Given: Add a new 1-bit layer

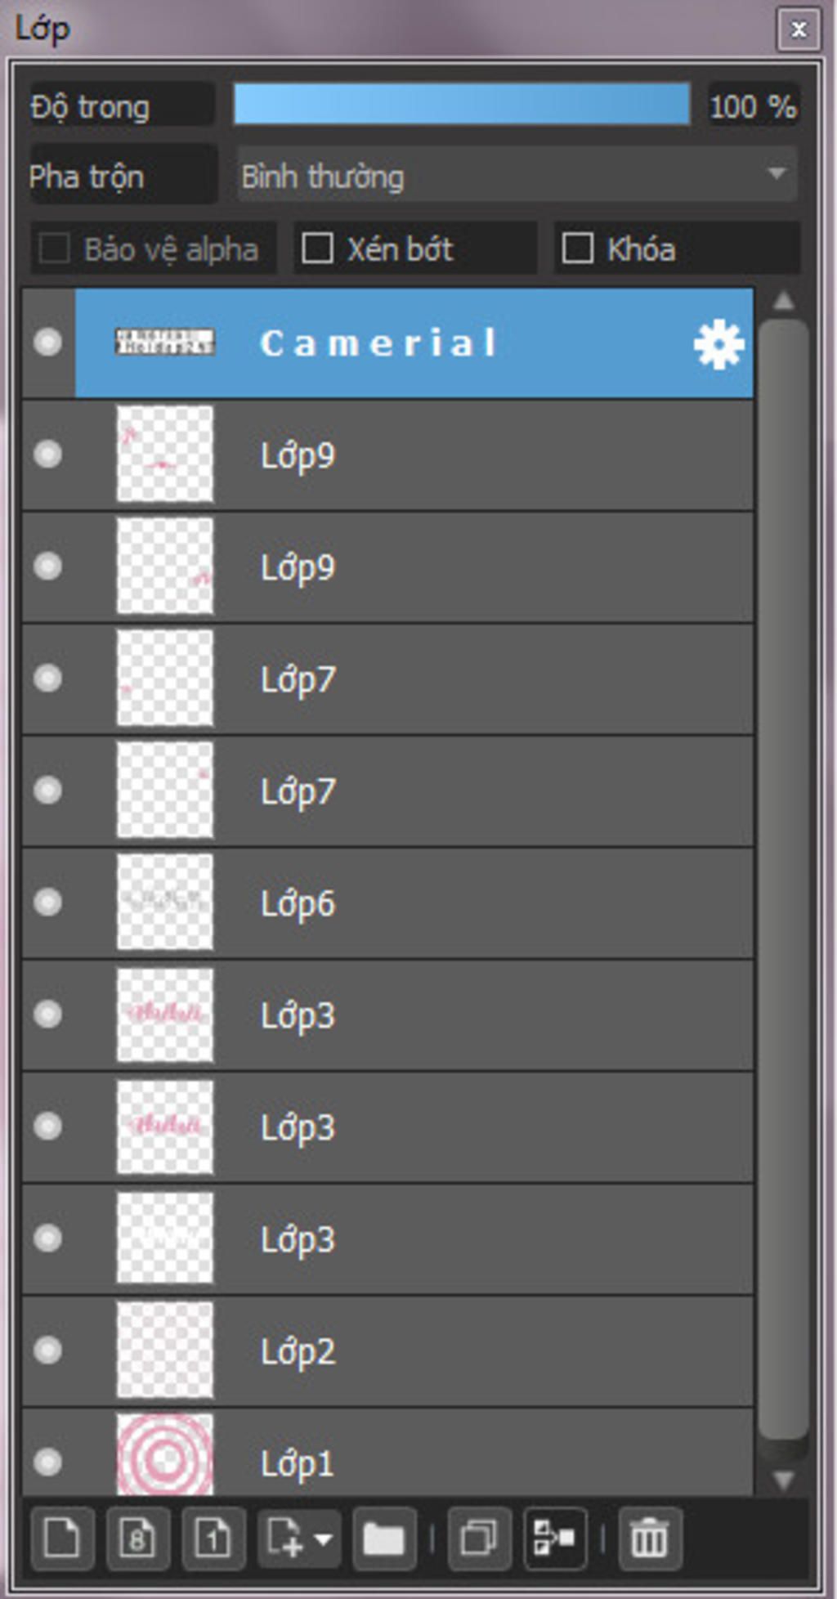Looking at the screenshot, I should click(x=213, y=1540).
